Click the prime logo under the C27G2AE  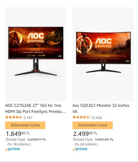click(x=12, y=149)
